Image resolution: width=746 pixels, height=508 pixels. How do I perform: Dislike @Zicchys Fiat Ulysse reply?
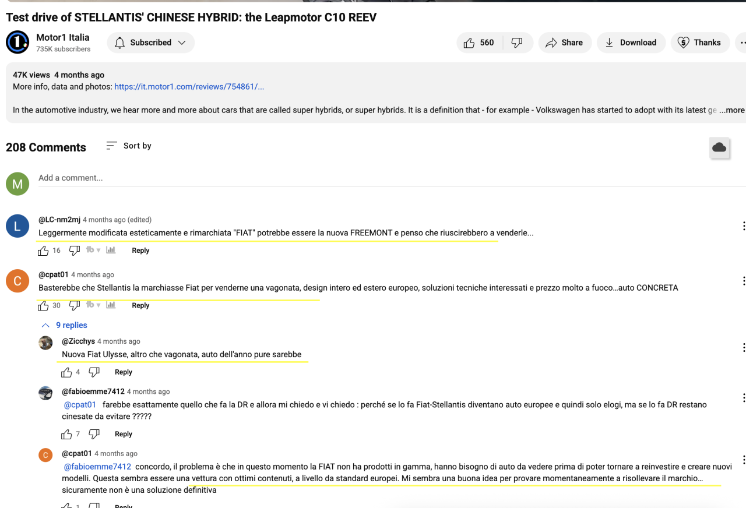[x=94, y=372]
